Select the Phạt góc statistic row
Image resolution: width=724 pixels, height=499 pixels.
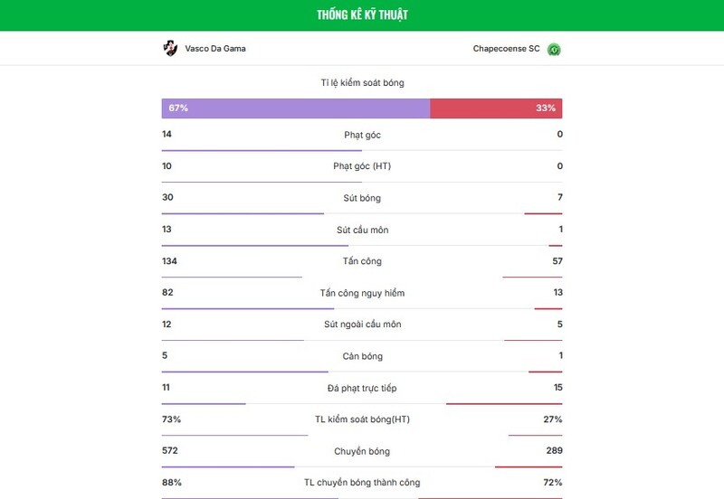click(x=362, y=135)
